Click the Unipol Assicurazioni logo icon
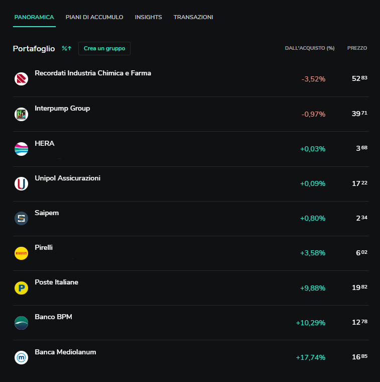The height and width of the screenshot is (382, 380). [x=21, y=183]
